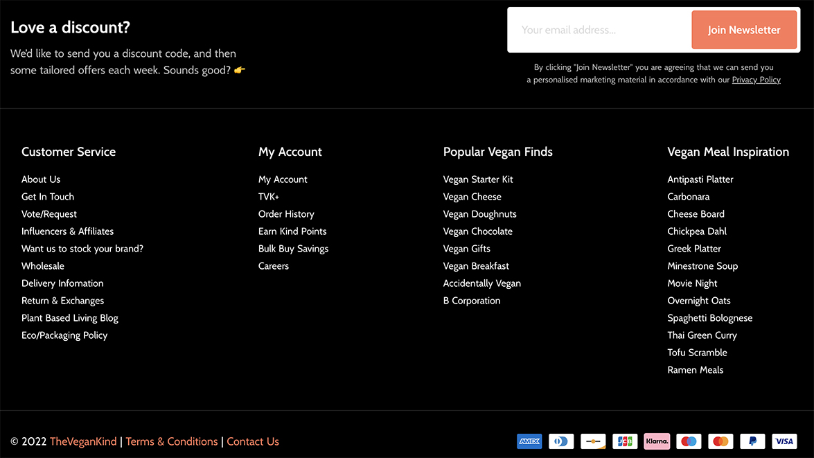Open the Thai Green Curry meal link
The width and height of the screenshot is (814, 458).
pos(702,335)
